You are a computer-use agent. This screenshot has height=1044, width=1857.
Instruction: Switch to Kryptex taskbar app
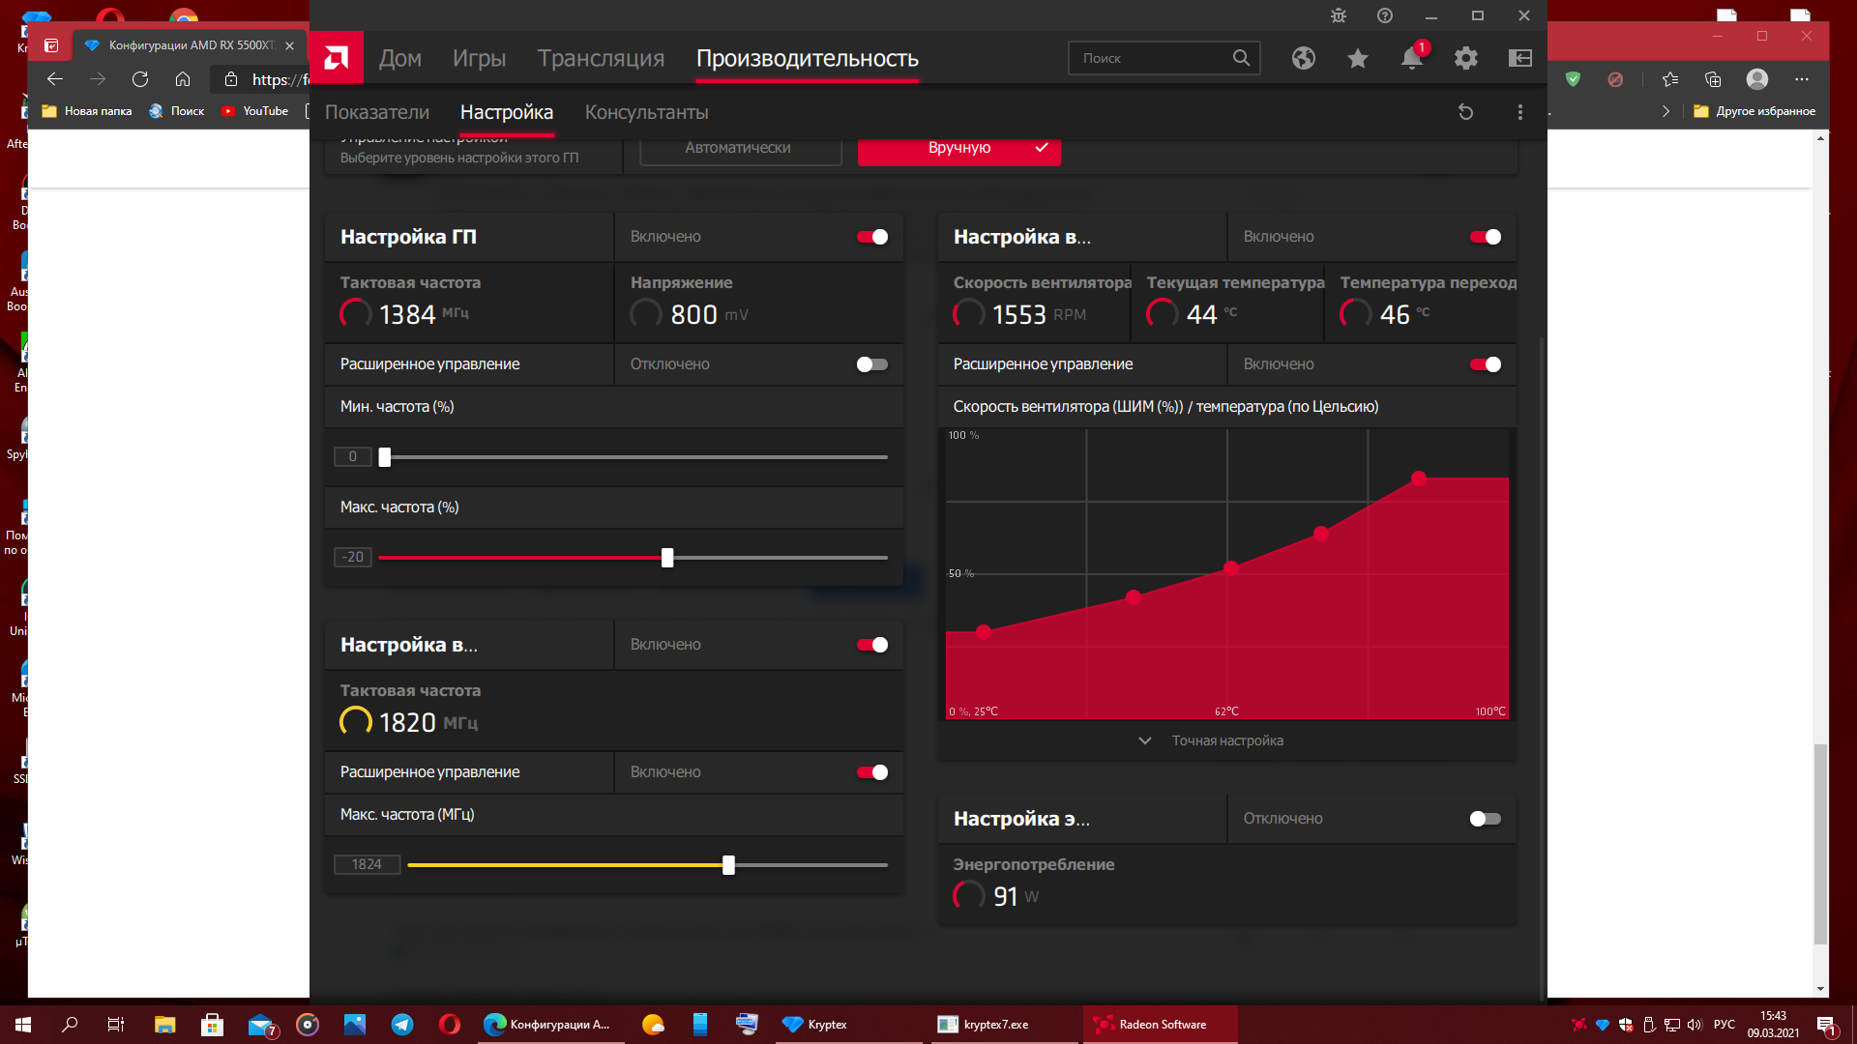click(x=848, y=1025)
